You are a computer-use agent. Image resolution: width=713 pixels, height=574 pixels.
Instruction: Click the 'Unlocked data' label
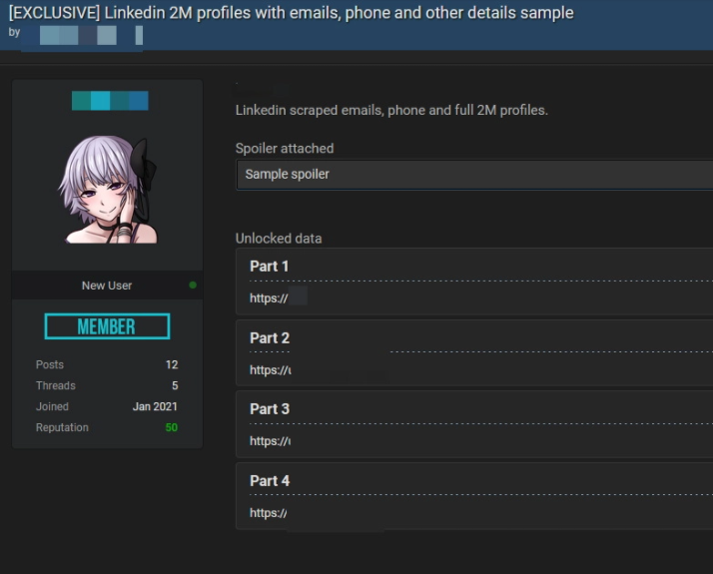[279, 239]
